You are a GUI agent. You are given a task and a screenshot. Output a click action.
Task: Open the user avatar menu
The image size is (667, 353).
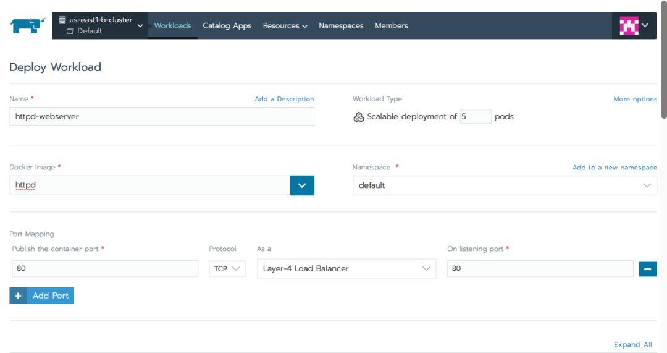click(x=634, y=25)
